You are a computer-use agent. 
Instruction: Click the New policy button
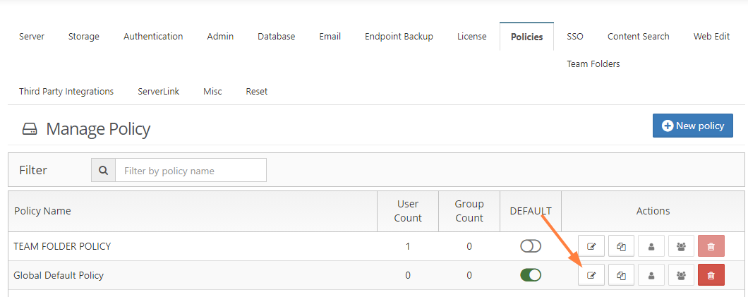point(692,126)
